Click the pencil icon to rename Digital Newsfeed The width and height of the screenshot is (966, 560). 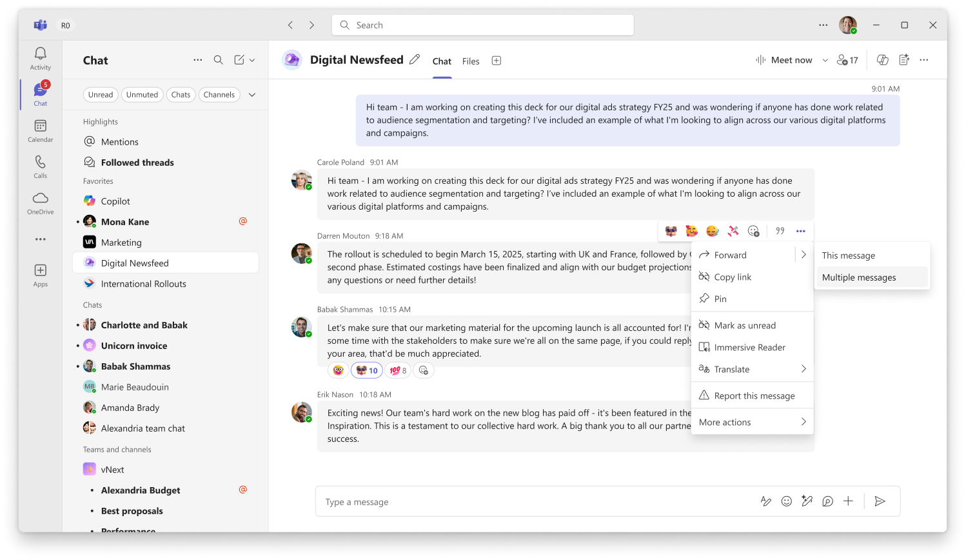click(415, 59)
